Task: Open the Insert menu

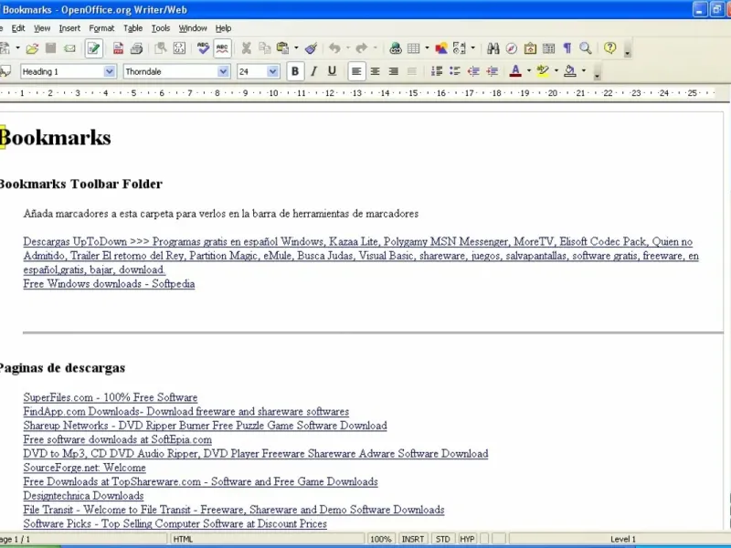Action: (x=69, y=28)
